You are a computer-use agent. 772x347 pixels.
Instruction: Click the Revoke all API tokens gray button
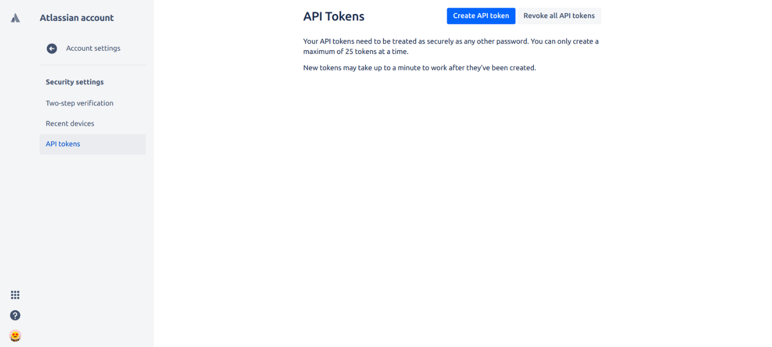pyautogui.click(x=559, y=16)
